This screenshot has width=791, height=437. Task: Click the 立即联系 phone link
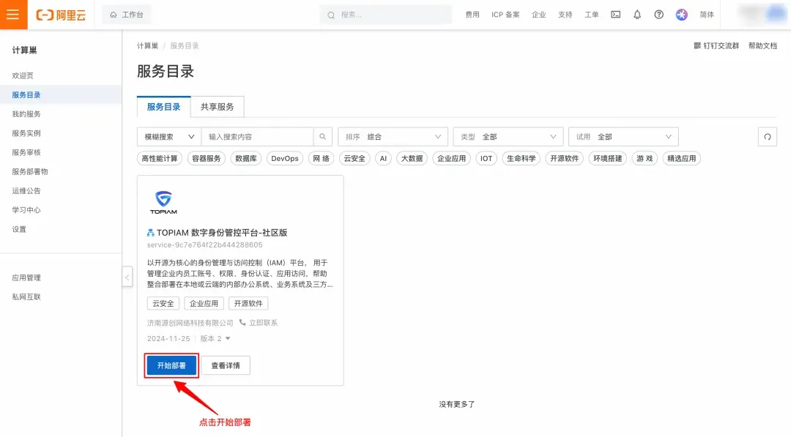point(259,323)
